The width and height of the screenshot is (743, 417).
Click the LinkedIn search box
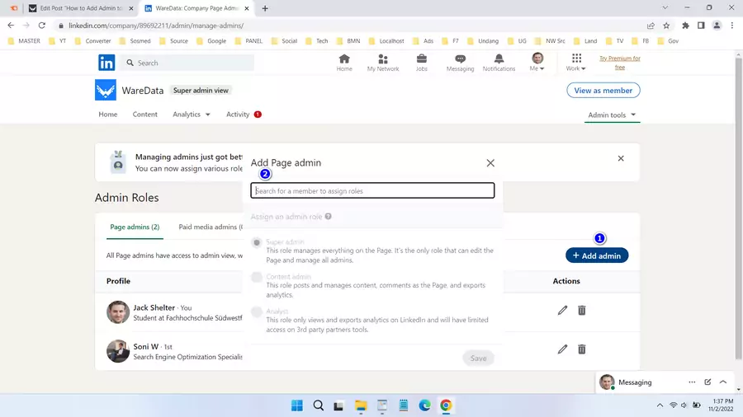click(x=188, y=63)
